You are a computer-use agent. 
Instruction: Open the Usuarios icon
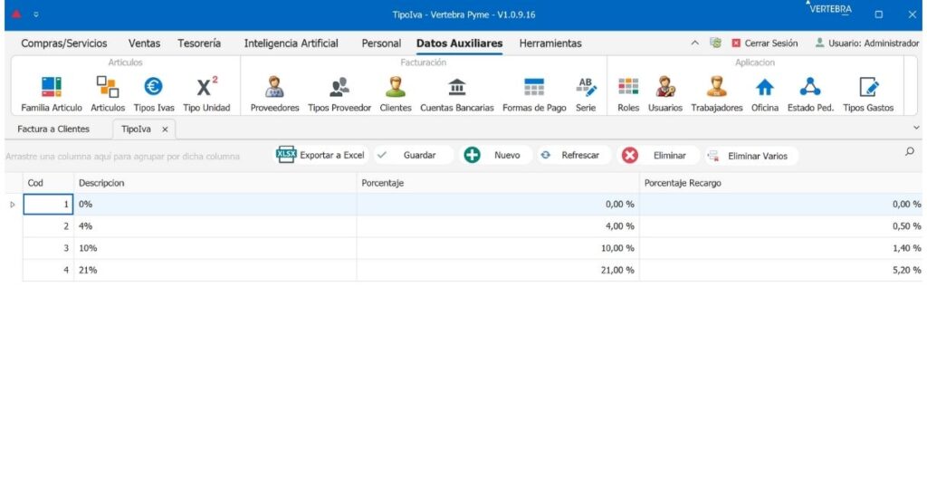click(665, 94)
